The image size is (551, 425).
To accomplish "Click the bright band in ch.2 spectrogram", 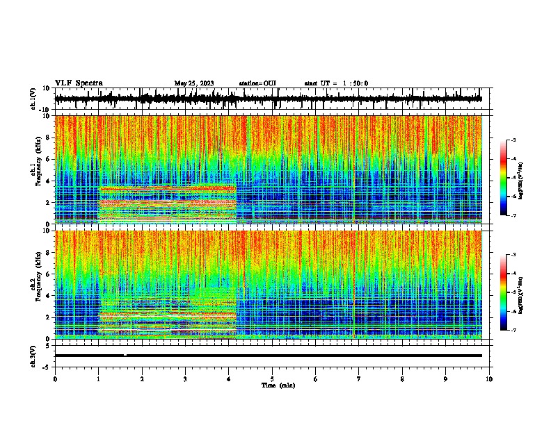I will tap(168, 312).
